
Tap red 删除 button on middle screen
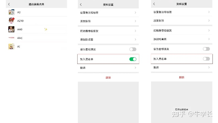point(108,77)
